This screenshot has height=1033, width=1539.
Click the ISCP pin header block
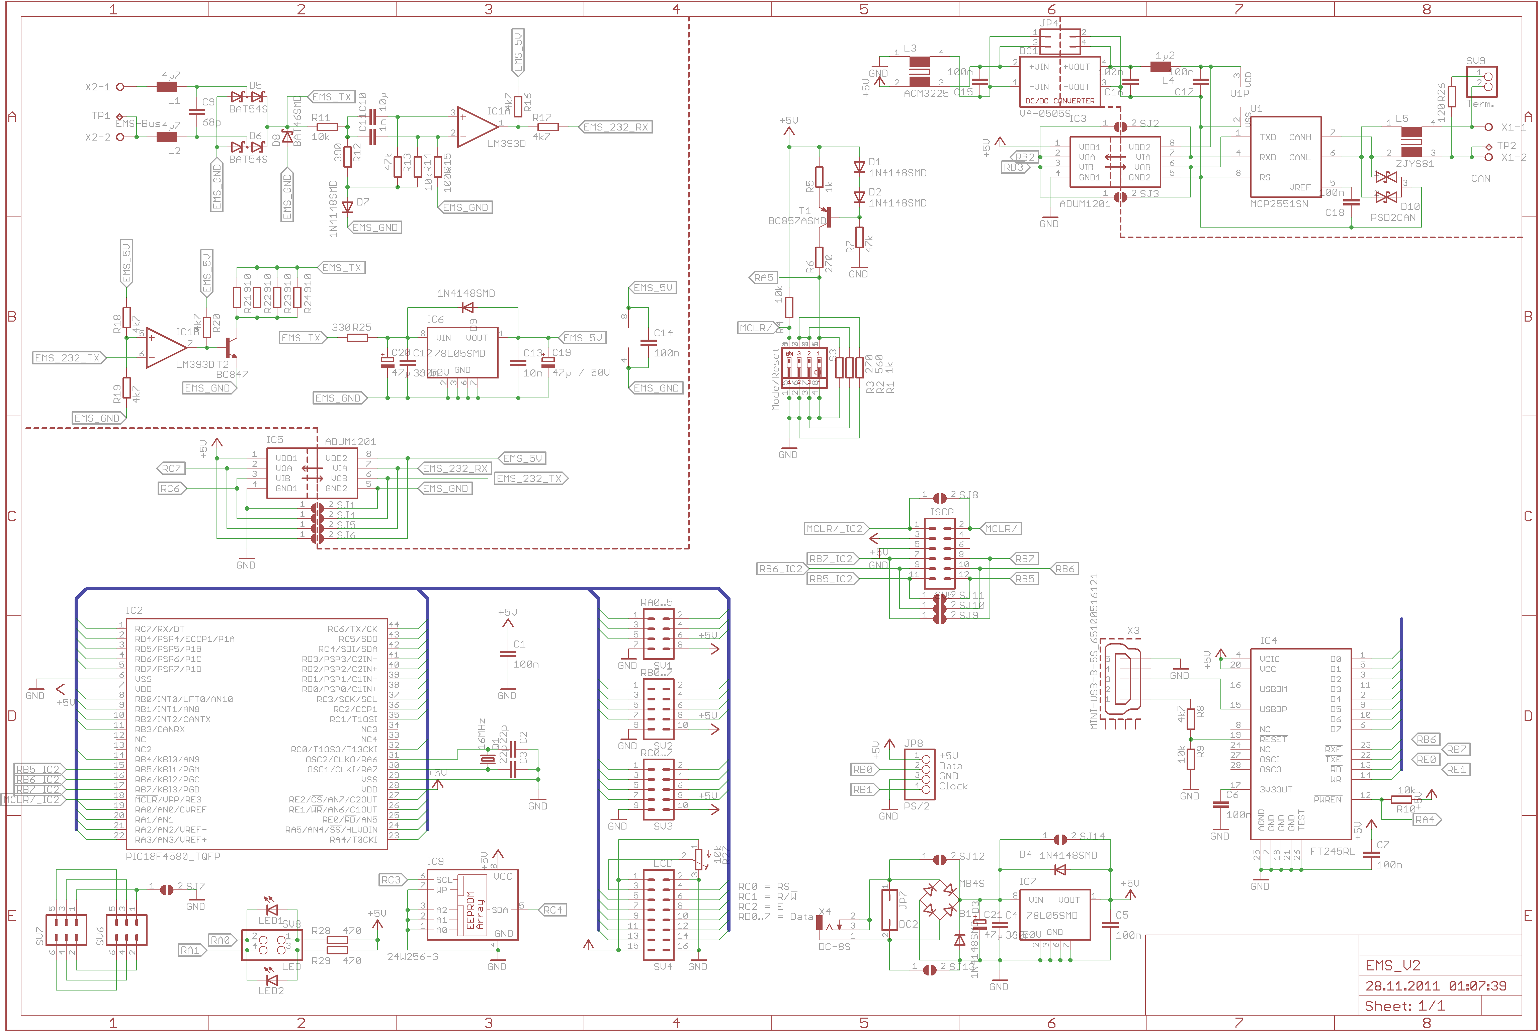(x=939, y=553)
